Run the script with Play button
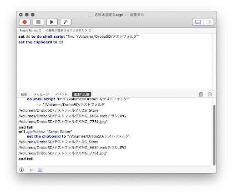233x195 pixels. tap(52, 22)
